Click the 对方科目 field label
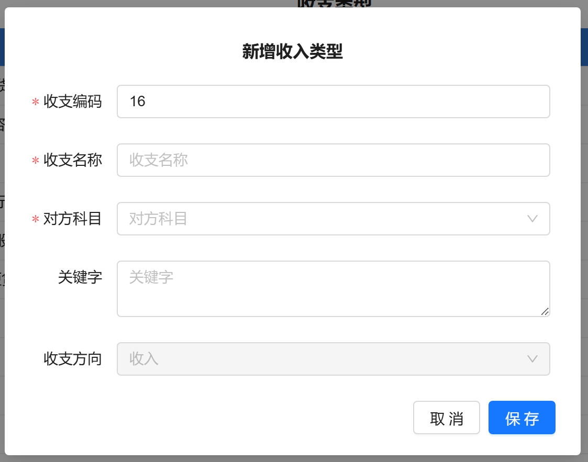Viewport: 588px width, 462px height. click(72, 219)
